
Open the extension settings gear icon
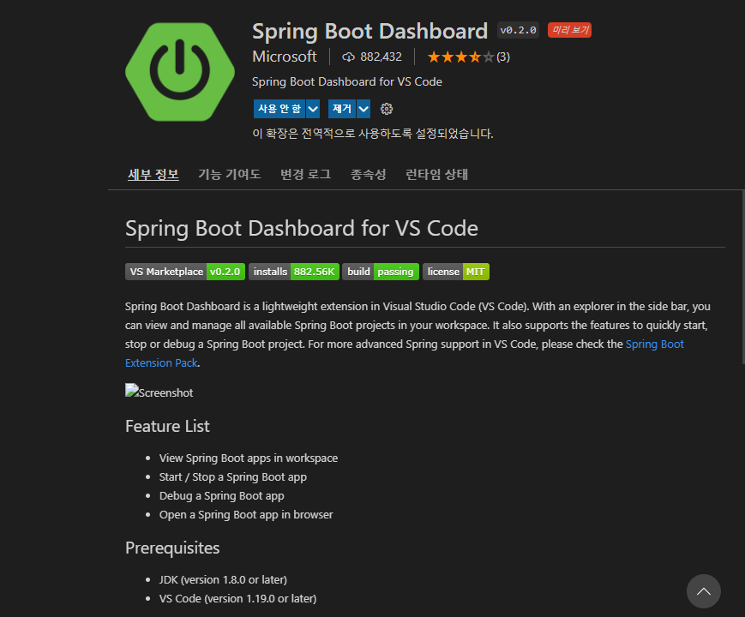[x=387, y=109]
